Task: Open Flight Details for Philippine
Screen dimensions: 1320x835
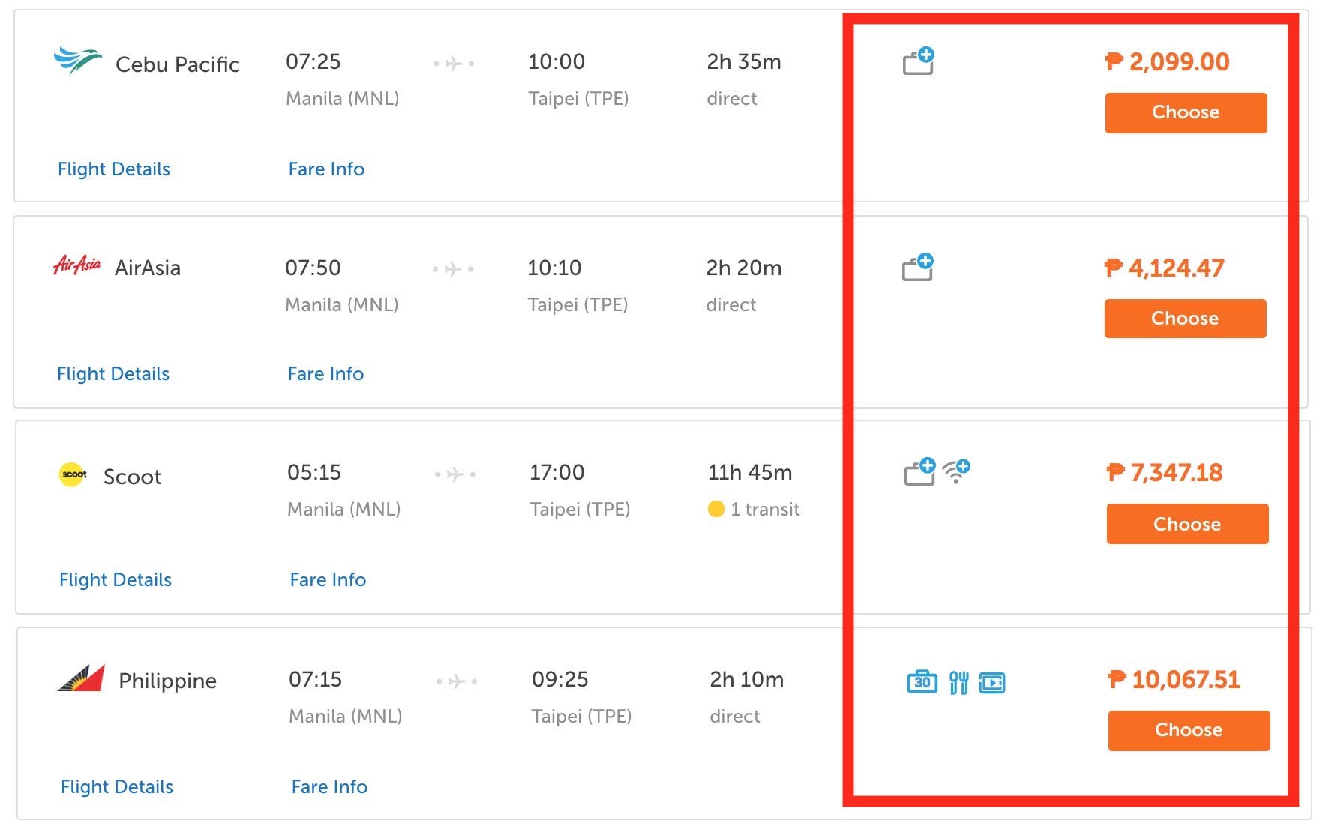Action: tap(117, 787)
